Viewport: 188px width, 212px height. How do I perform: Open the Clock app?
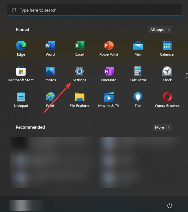click(167, 71)
